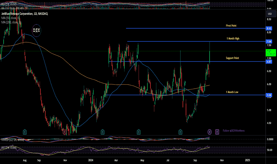This screenshot has height=164, width=277.
Task: Click the 7.64 one month high price tag
Action: tap(269, 41)
